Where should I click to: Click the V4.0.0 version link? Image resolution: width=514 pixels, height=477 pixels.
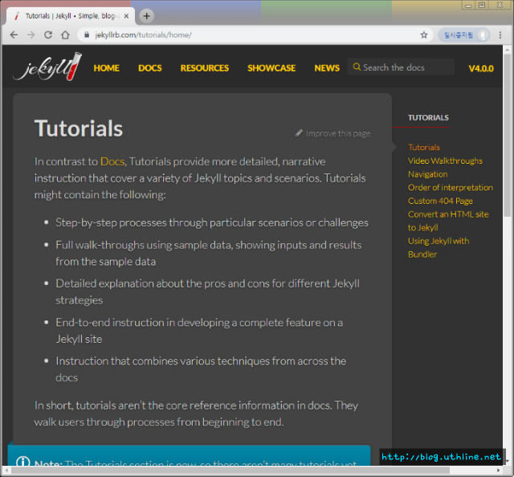(x=481, y=68)
